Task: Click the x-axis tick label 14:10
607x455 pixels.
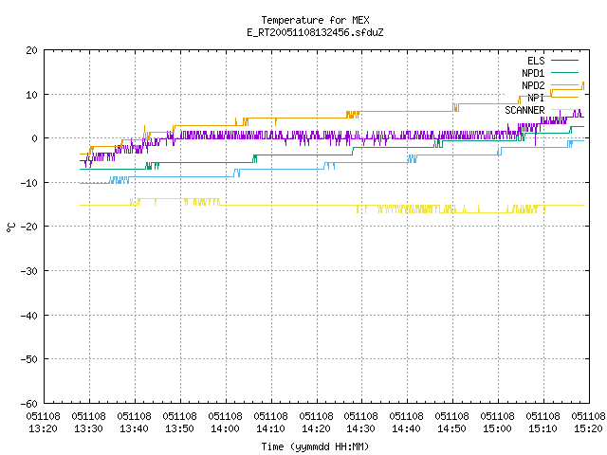Action: [270, 428]
